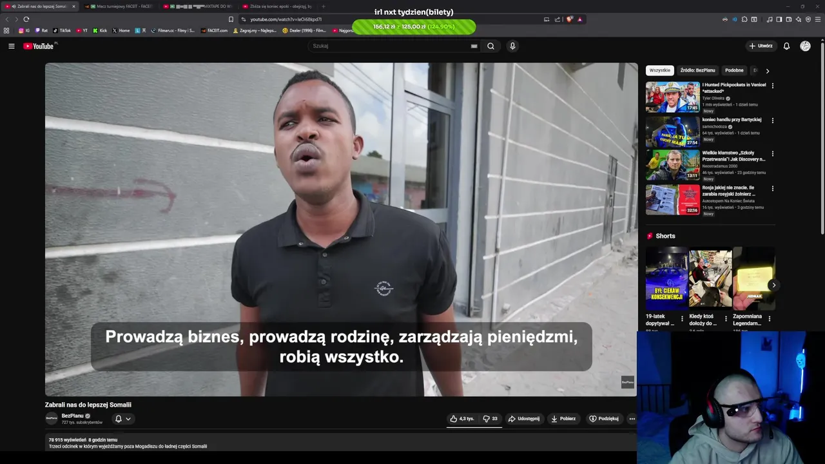The width and height of the screenshot is (825, 464).
Task: Open the TikTok bookmark
Action: [x=62, y=30]
